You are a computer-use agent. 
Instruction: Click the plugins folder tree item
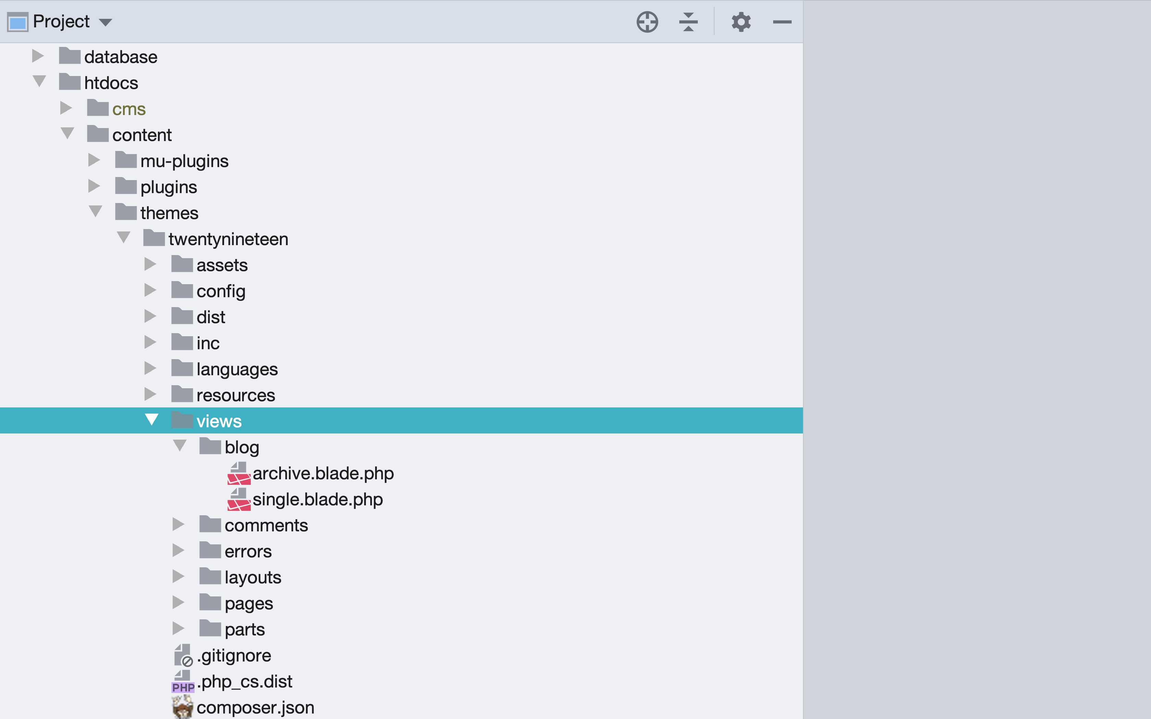(x=168, y=186)
